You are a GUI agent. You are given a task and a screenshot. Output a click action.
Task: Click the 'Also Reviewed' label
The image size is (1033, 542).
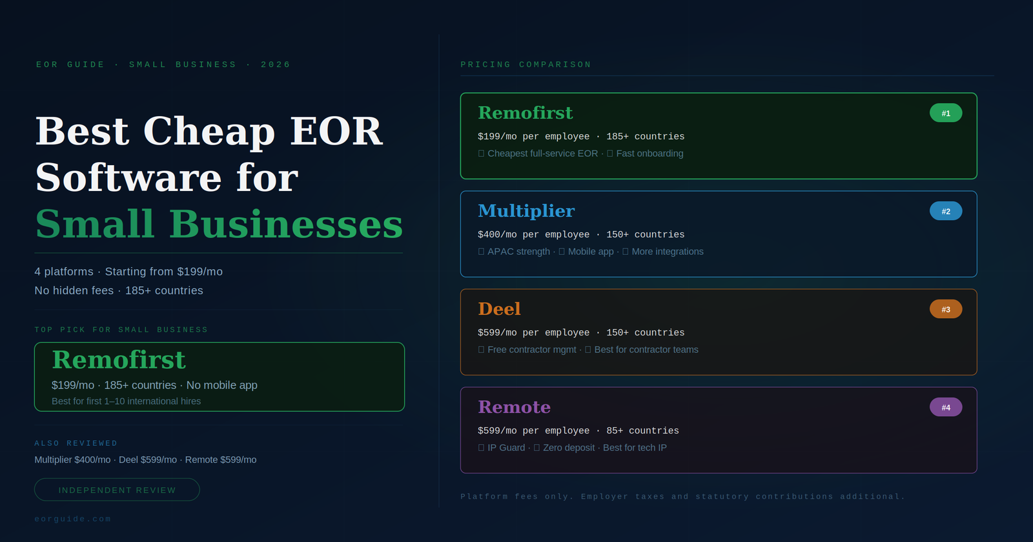[x=76, y=443]
